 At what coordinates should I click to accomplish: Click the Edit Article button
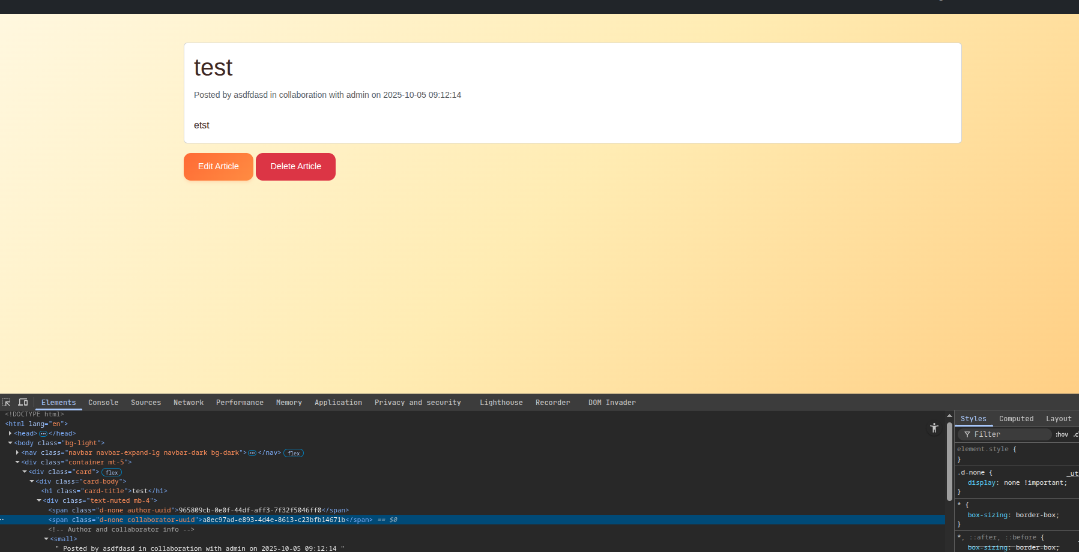219,166
